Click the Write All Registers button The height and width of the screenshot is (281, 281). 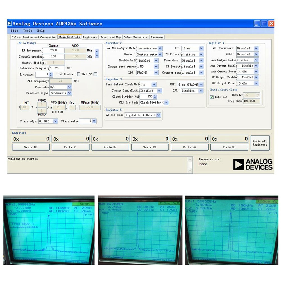[260, 143]
